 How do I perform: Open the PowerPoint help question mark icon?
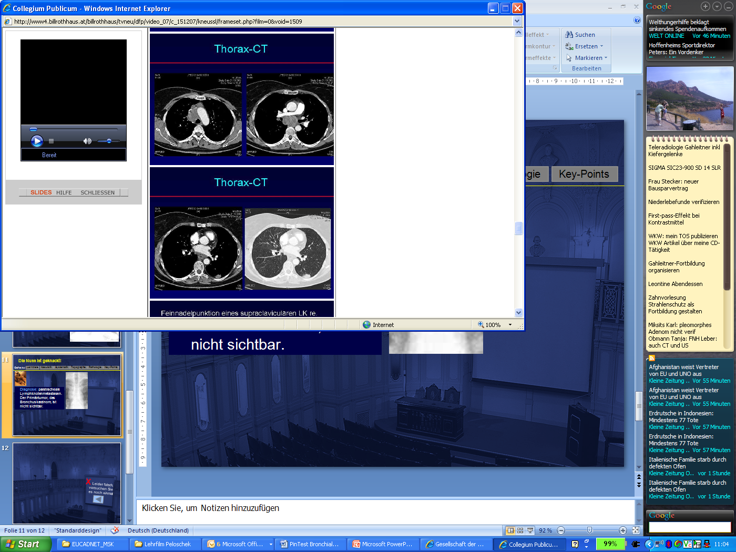[637, 21]
